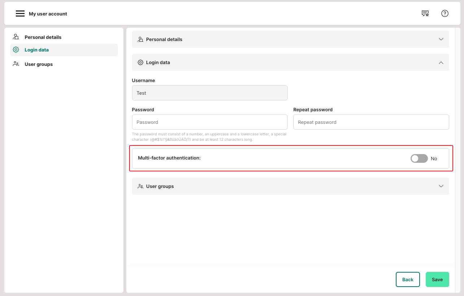Screen dimensions: 464x296
Task: Click the Back button
Action: tap(408, 279)
